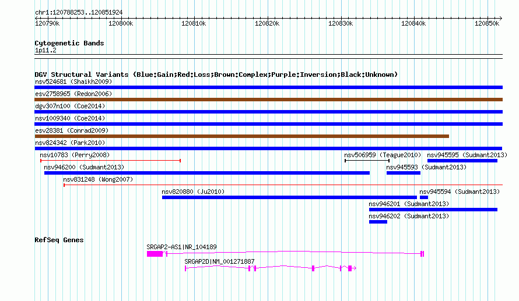Click the 120850k ruler tick label
519x301 pixels.
click(487, 23)
